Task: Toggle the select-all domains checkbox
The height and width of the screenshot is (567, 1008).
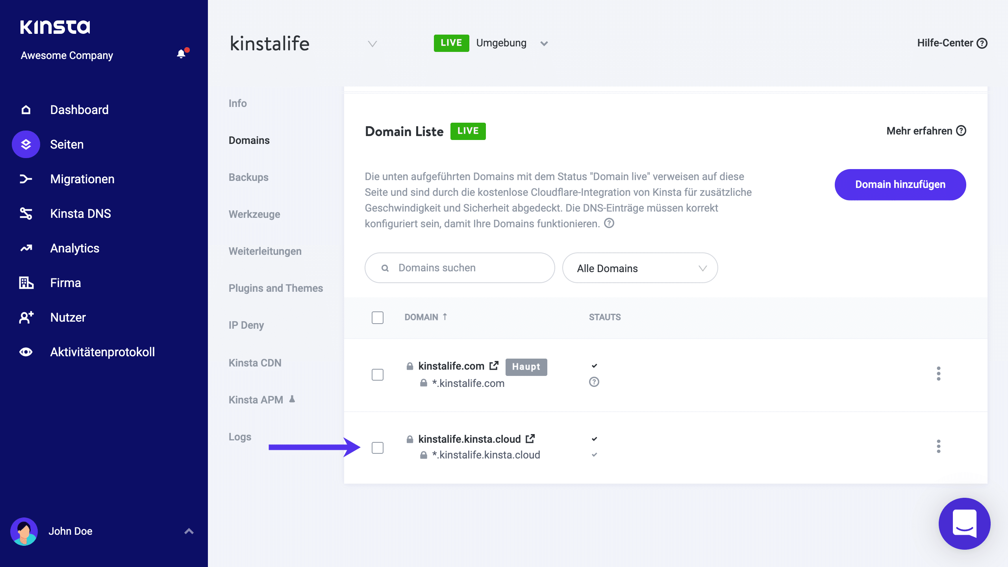Action: [x=378, y=317]
